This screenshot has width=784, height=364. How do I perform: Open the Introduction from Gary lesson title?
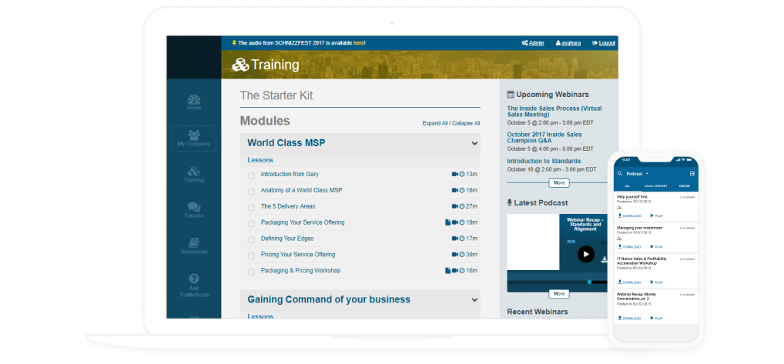pyautogui.click(x=290, y=174)
